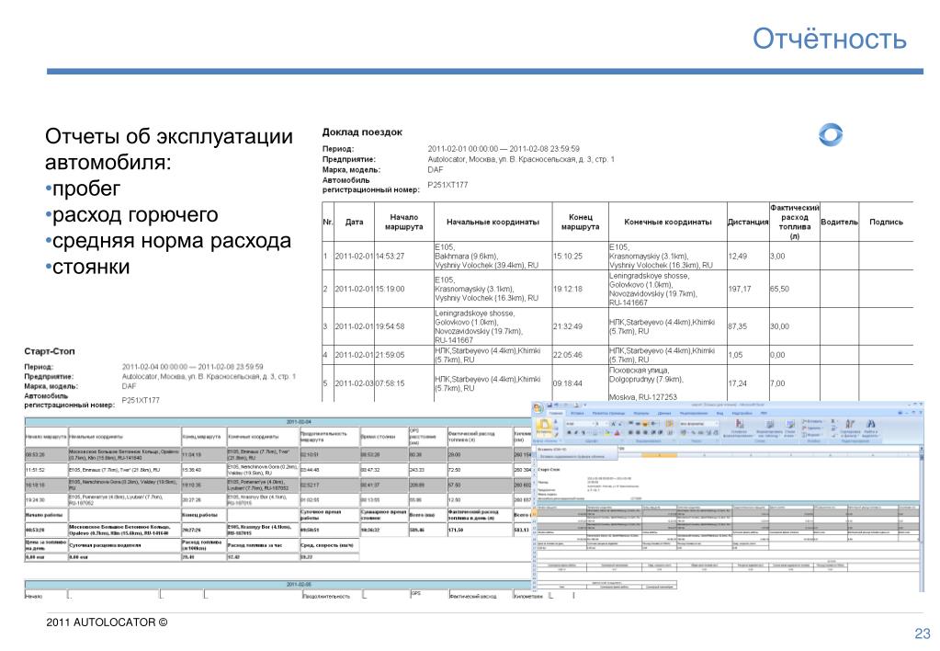The height and width of the screenshot is (651, 940).
Task: Open Cell Styles in the Excel ribbon
Action: [790, 428]
